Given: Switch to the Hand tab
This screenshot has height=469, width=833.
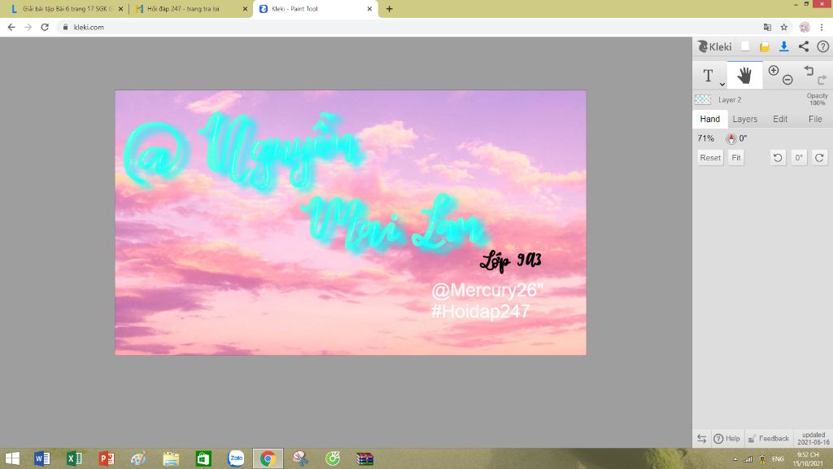Looking at the screenshot, I should 709,119.
